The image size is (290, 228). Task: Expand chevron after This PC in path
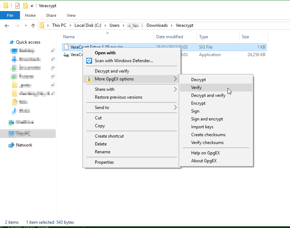(x=70, y=26)
